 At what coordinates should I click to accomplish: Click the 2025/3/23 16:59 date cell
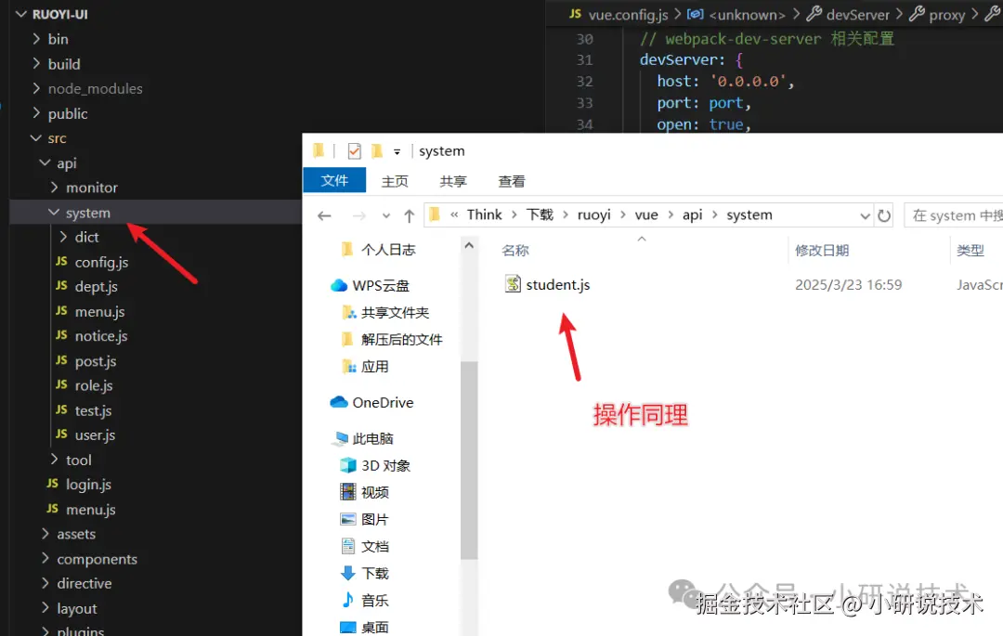click(848, 284)
